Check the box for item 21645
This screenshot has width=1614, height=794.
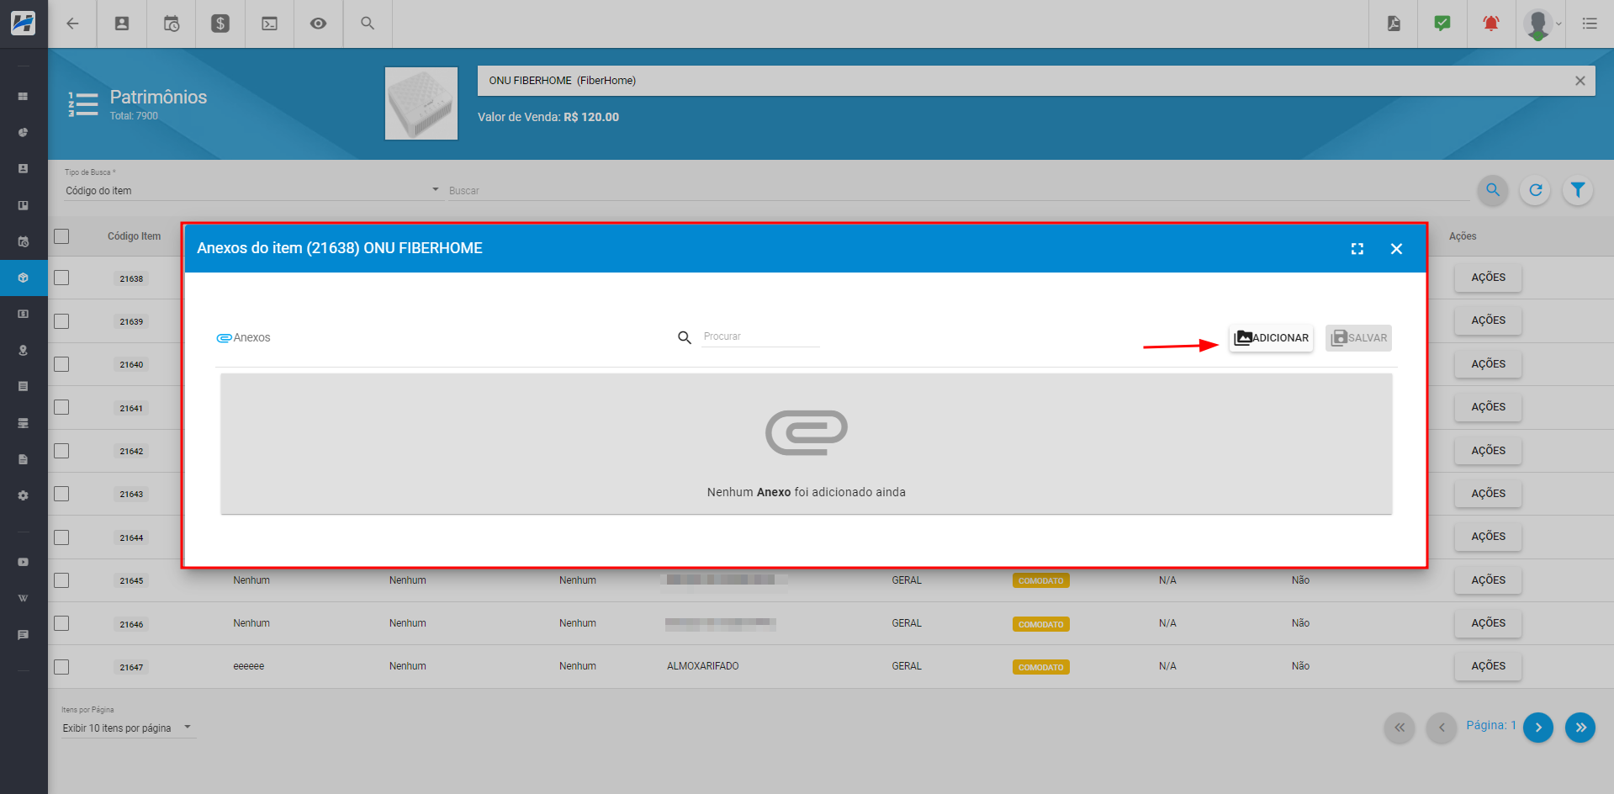(x=61, y=580)
